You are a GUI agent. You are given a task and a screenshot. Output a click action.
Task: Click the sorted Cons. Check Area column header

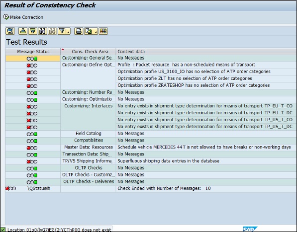88,52
